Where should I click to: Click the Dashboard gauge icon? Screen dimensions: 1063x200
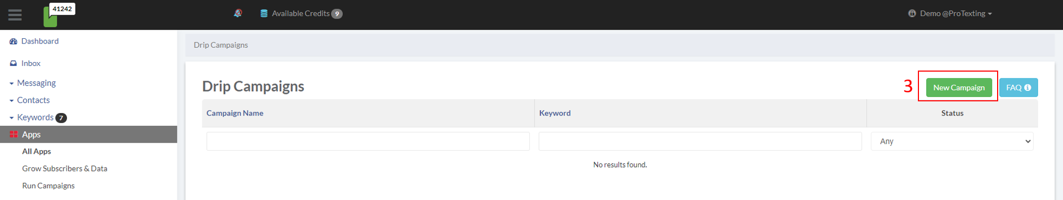point(13,41)
